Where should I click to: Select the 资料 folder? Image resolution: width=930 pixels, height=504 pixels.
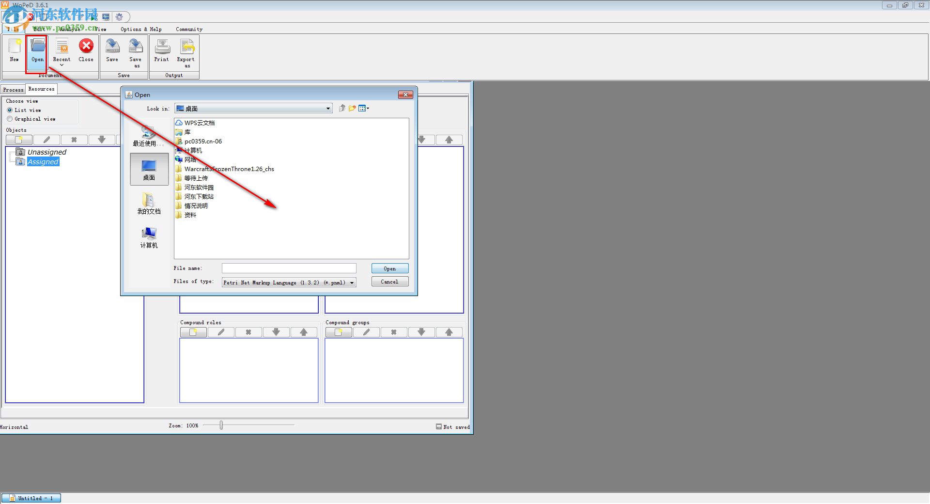coord(186,215)
